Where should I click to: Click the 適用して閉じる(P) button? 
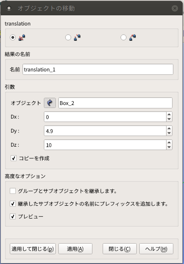click(33, 249)
